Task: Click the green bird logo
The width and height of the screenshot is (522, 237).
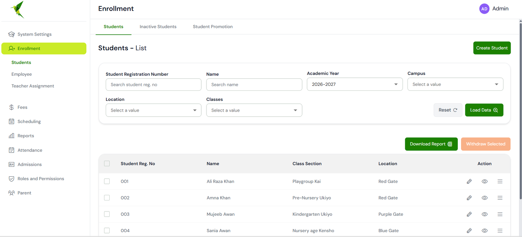Action: (x=18, y=9)
